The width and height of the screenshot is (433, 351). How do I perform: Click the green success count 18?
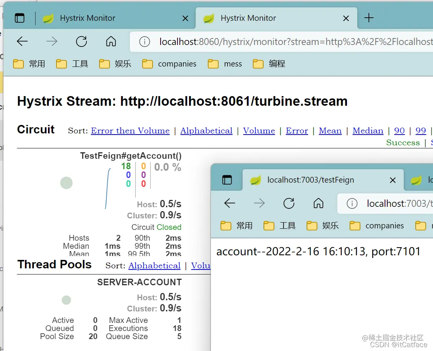(x=126, y=166)
